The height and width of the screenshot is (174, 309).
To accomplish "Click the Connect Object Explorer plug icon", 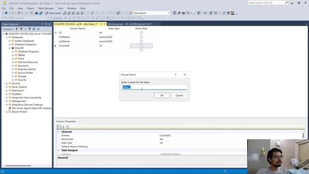I will coord(16,29).
